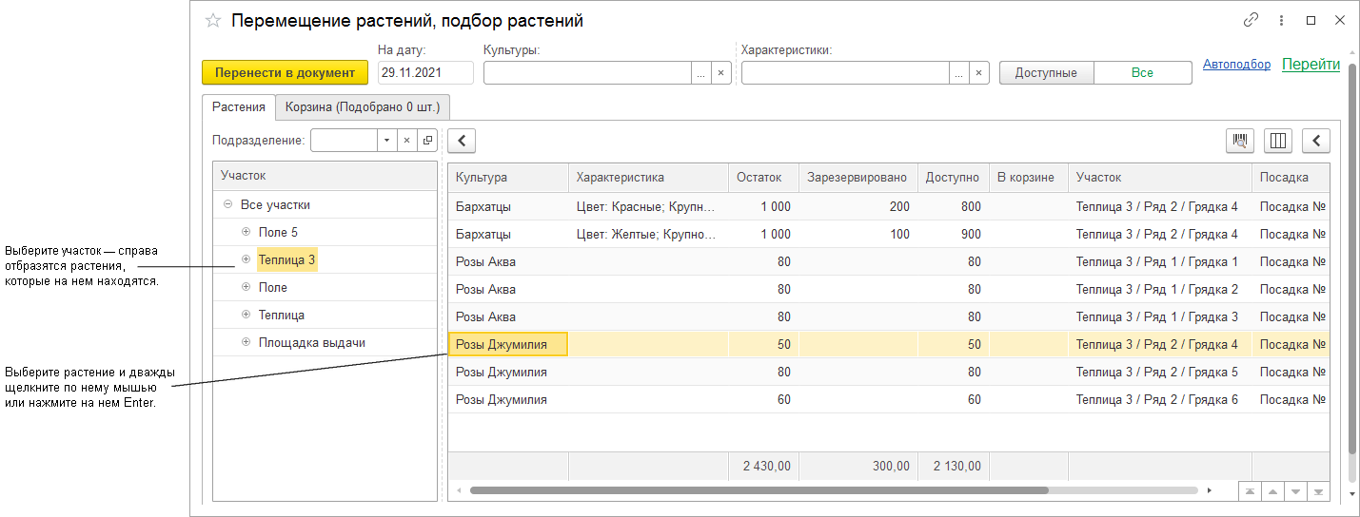1360x517 pixels.
Task: Toggle filter to Доступные
Action: (1046, 73)
